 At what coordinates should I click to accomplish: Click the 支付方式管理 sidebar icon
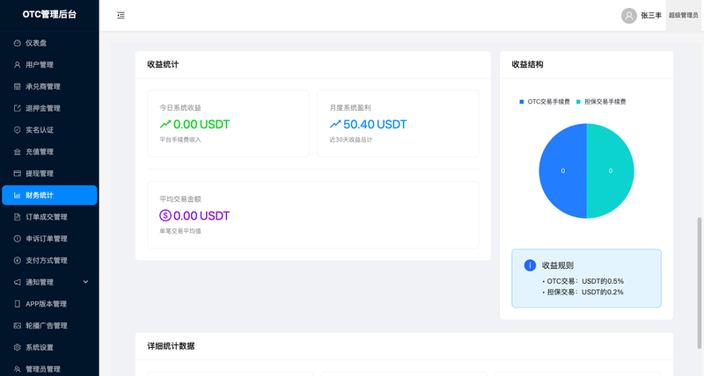tap(17, 260)
